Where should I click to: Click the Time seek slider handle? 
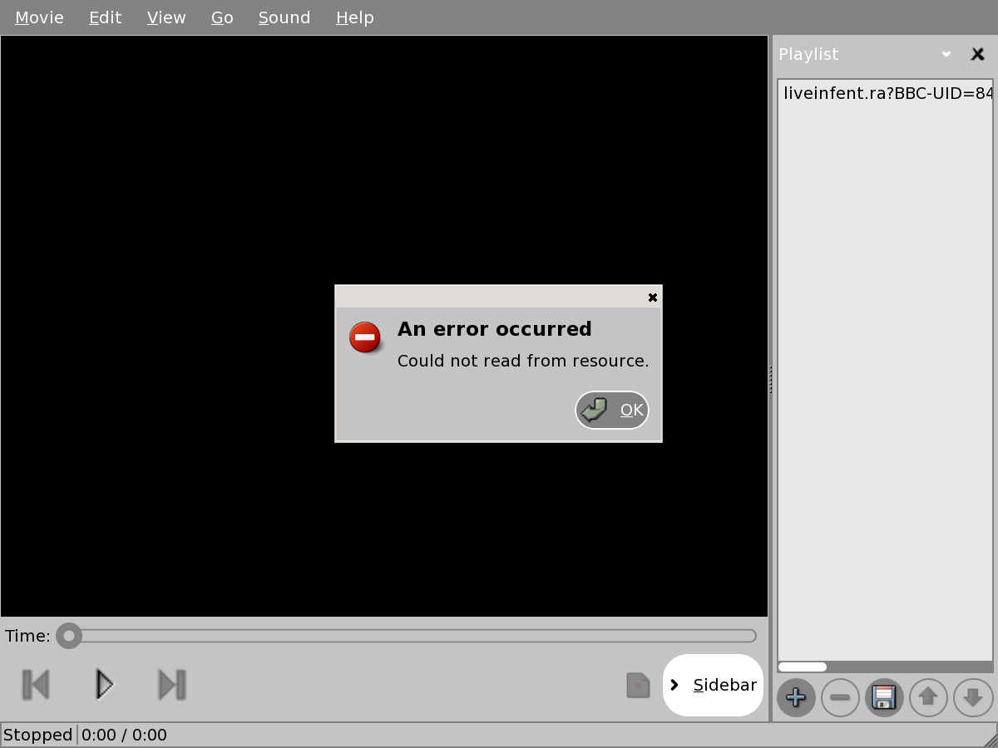(x=69, y=637)
